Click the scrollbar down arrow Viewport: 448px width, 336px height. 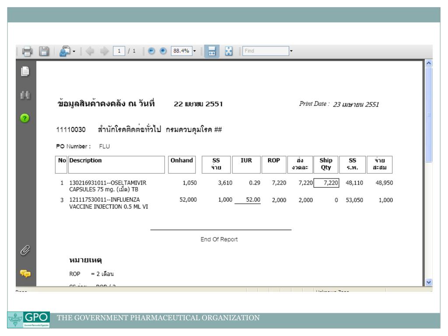(x=429, y=282)
